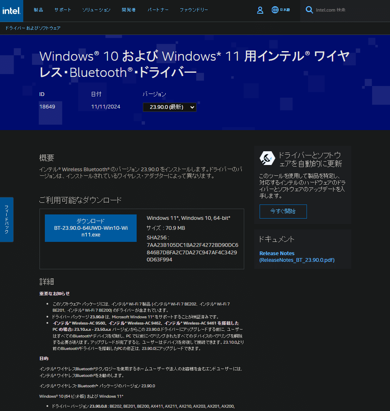This screenshot has height=411, width=390.
Task: Click the 重要なお知らせ heading
Action: (54, 293)
